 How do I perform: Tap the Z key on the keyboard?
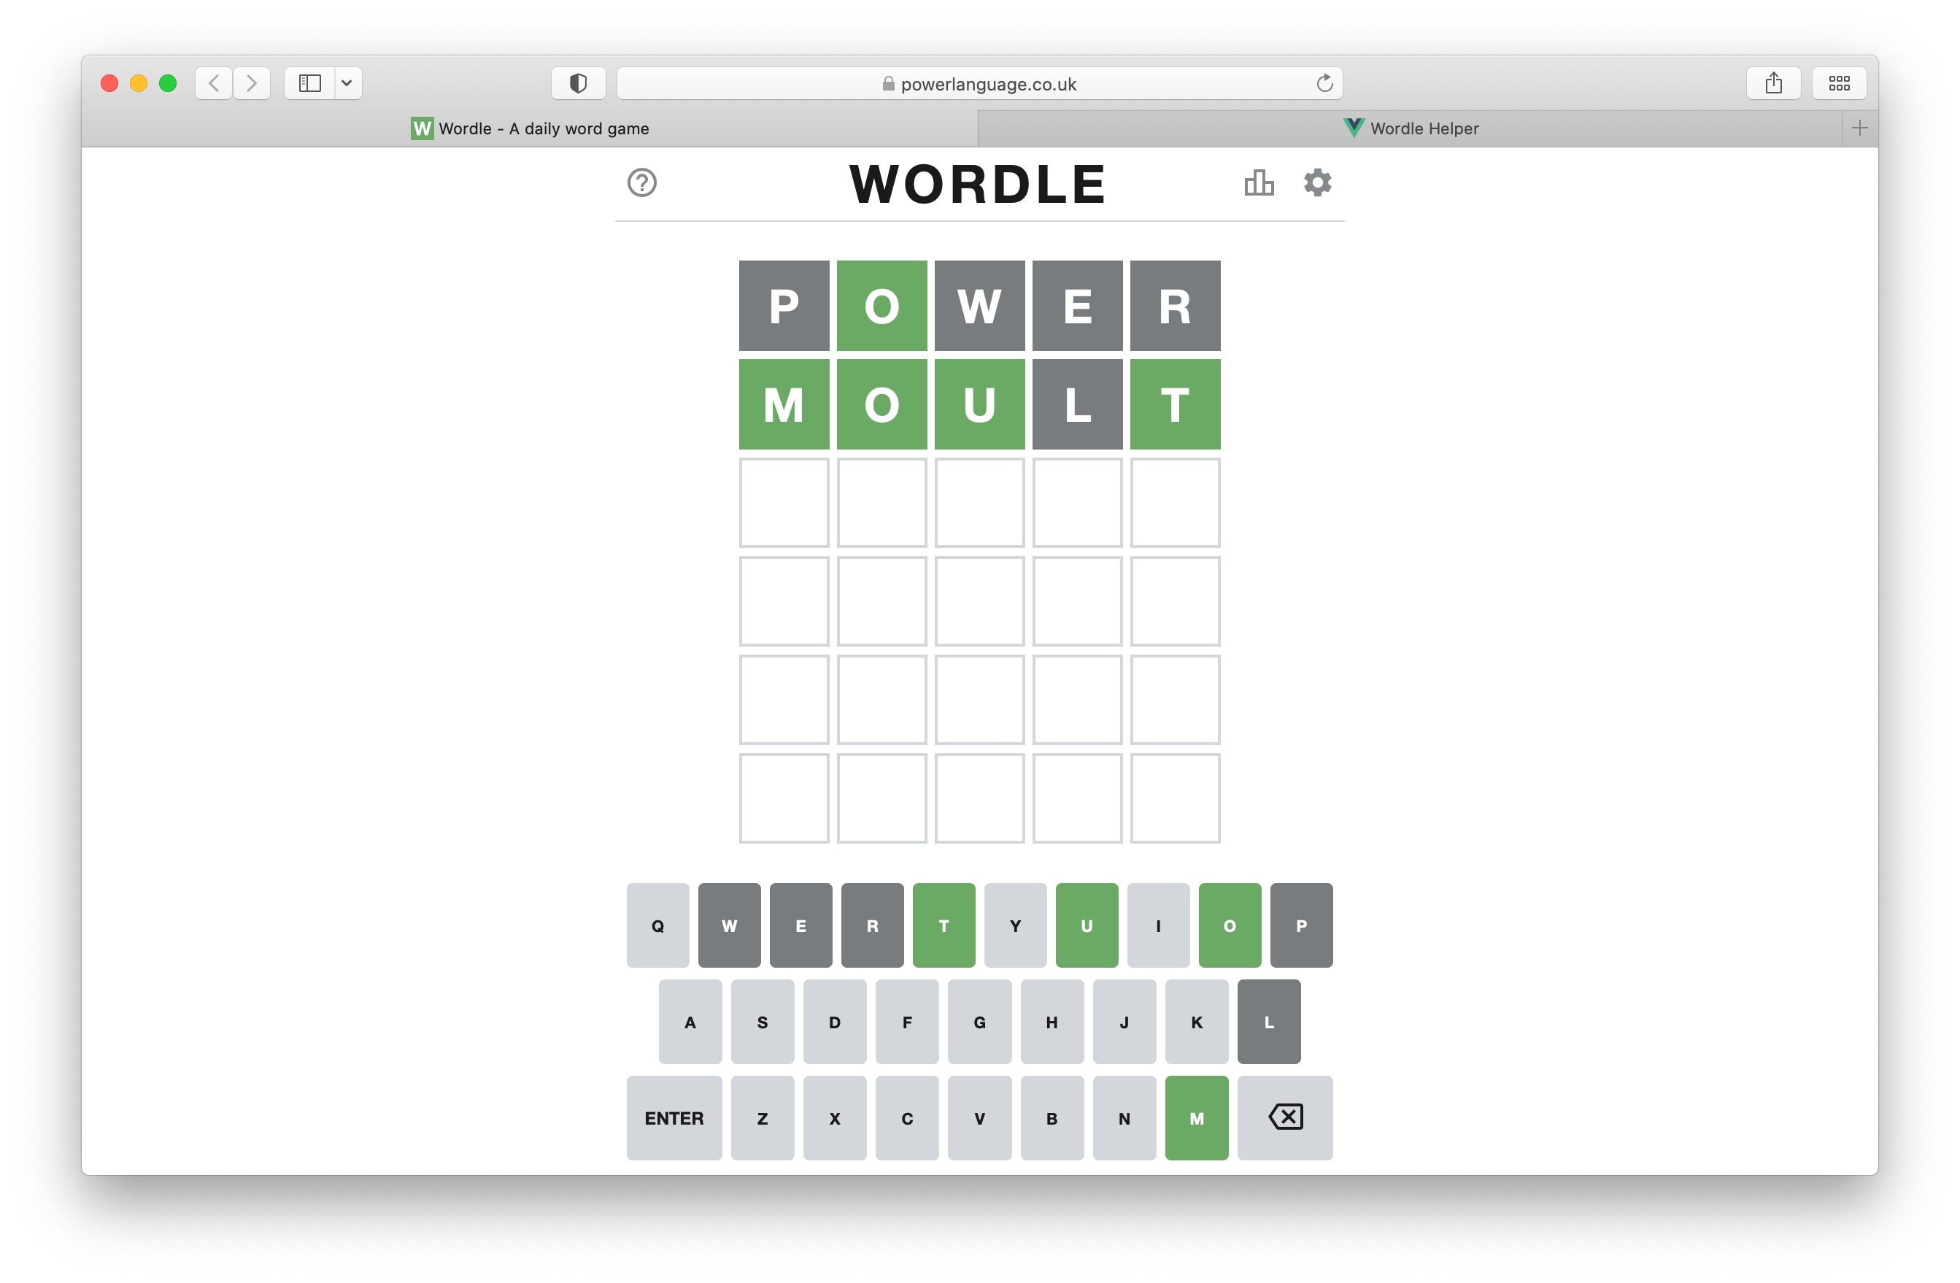tap(763, 1117)
